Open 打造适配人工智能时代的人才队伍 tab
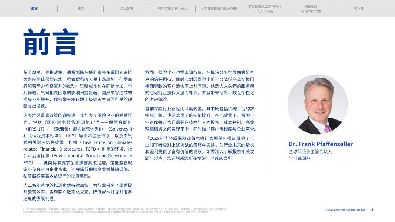This screenshot has width=395, height=222. pyautogui.click(x=265, y=9)
